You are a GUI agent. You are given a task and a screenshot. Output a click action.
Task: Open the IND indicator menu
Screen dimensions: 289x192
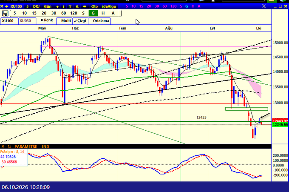click(x=45, y=146)
